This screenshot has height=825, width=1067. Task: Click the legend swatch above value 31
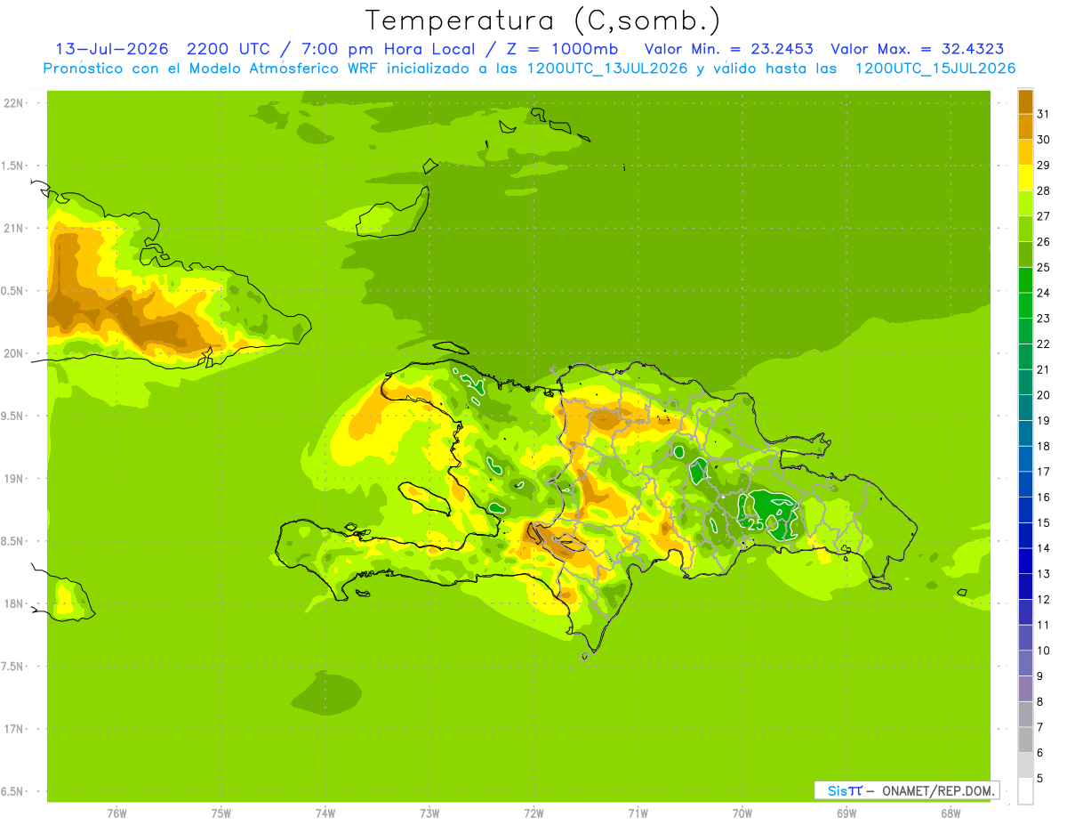pos(1025,101)
